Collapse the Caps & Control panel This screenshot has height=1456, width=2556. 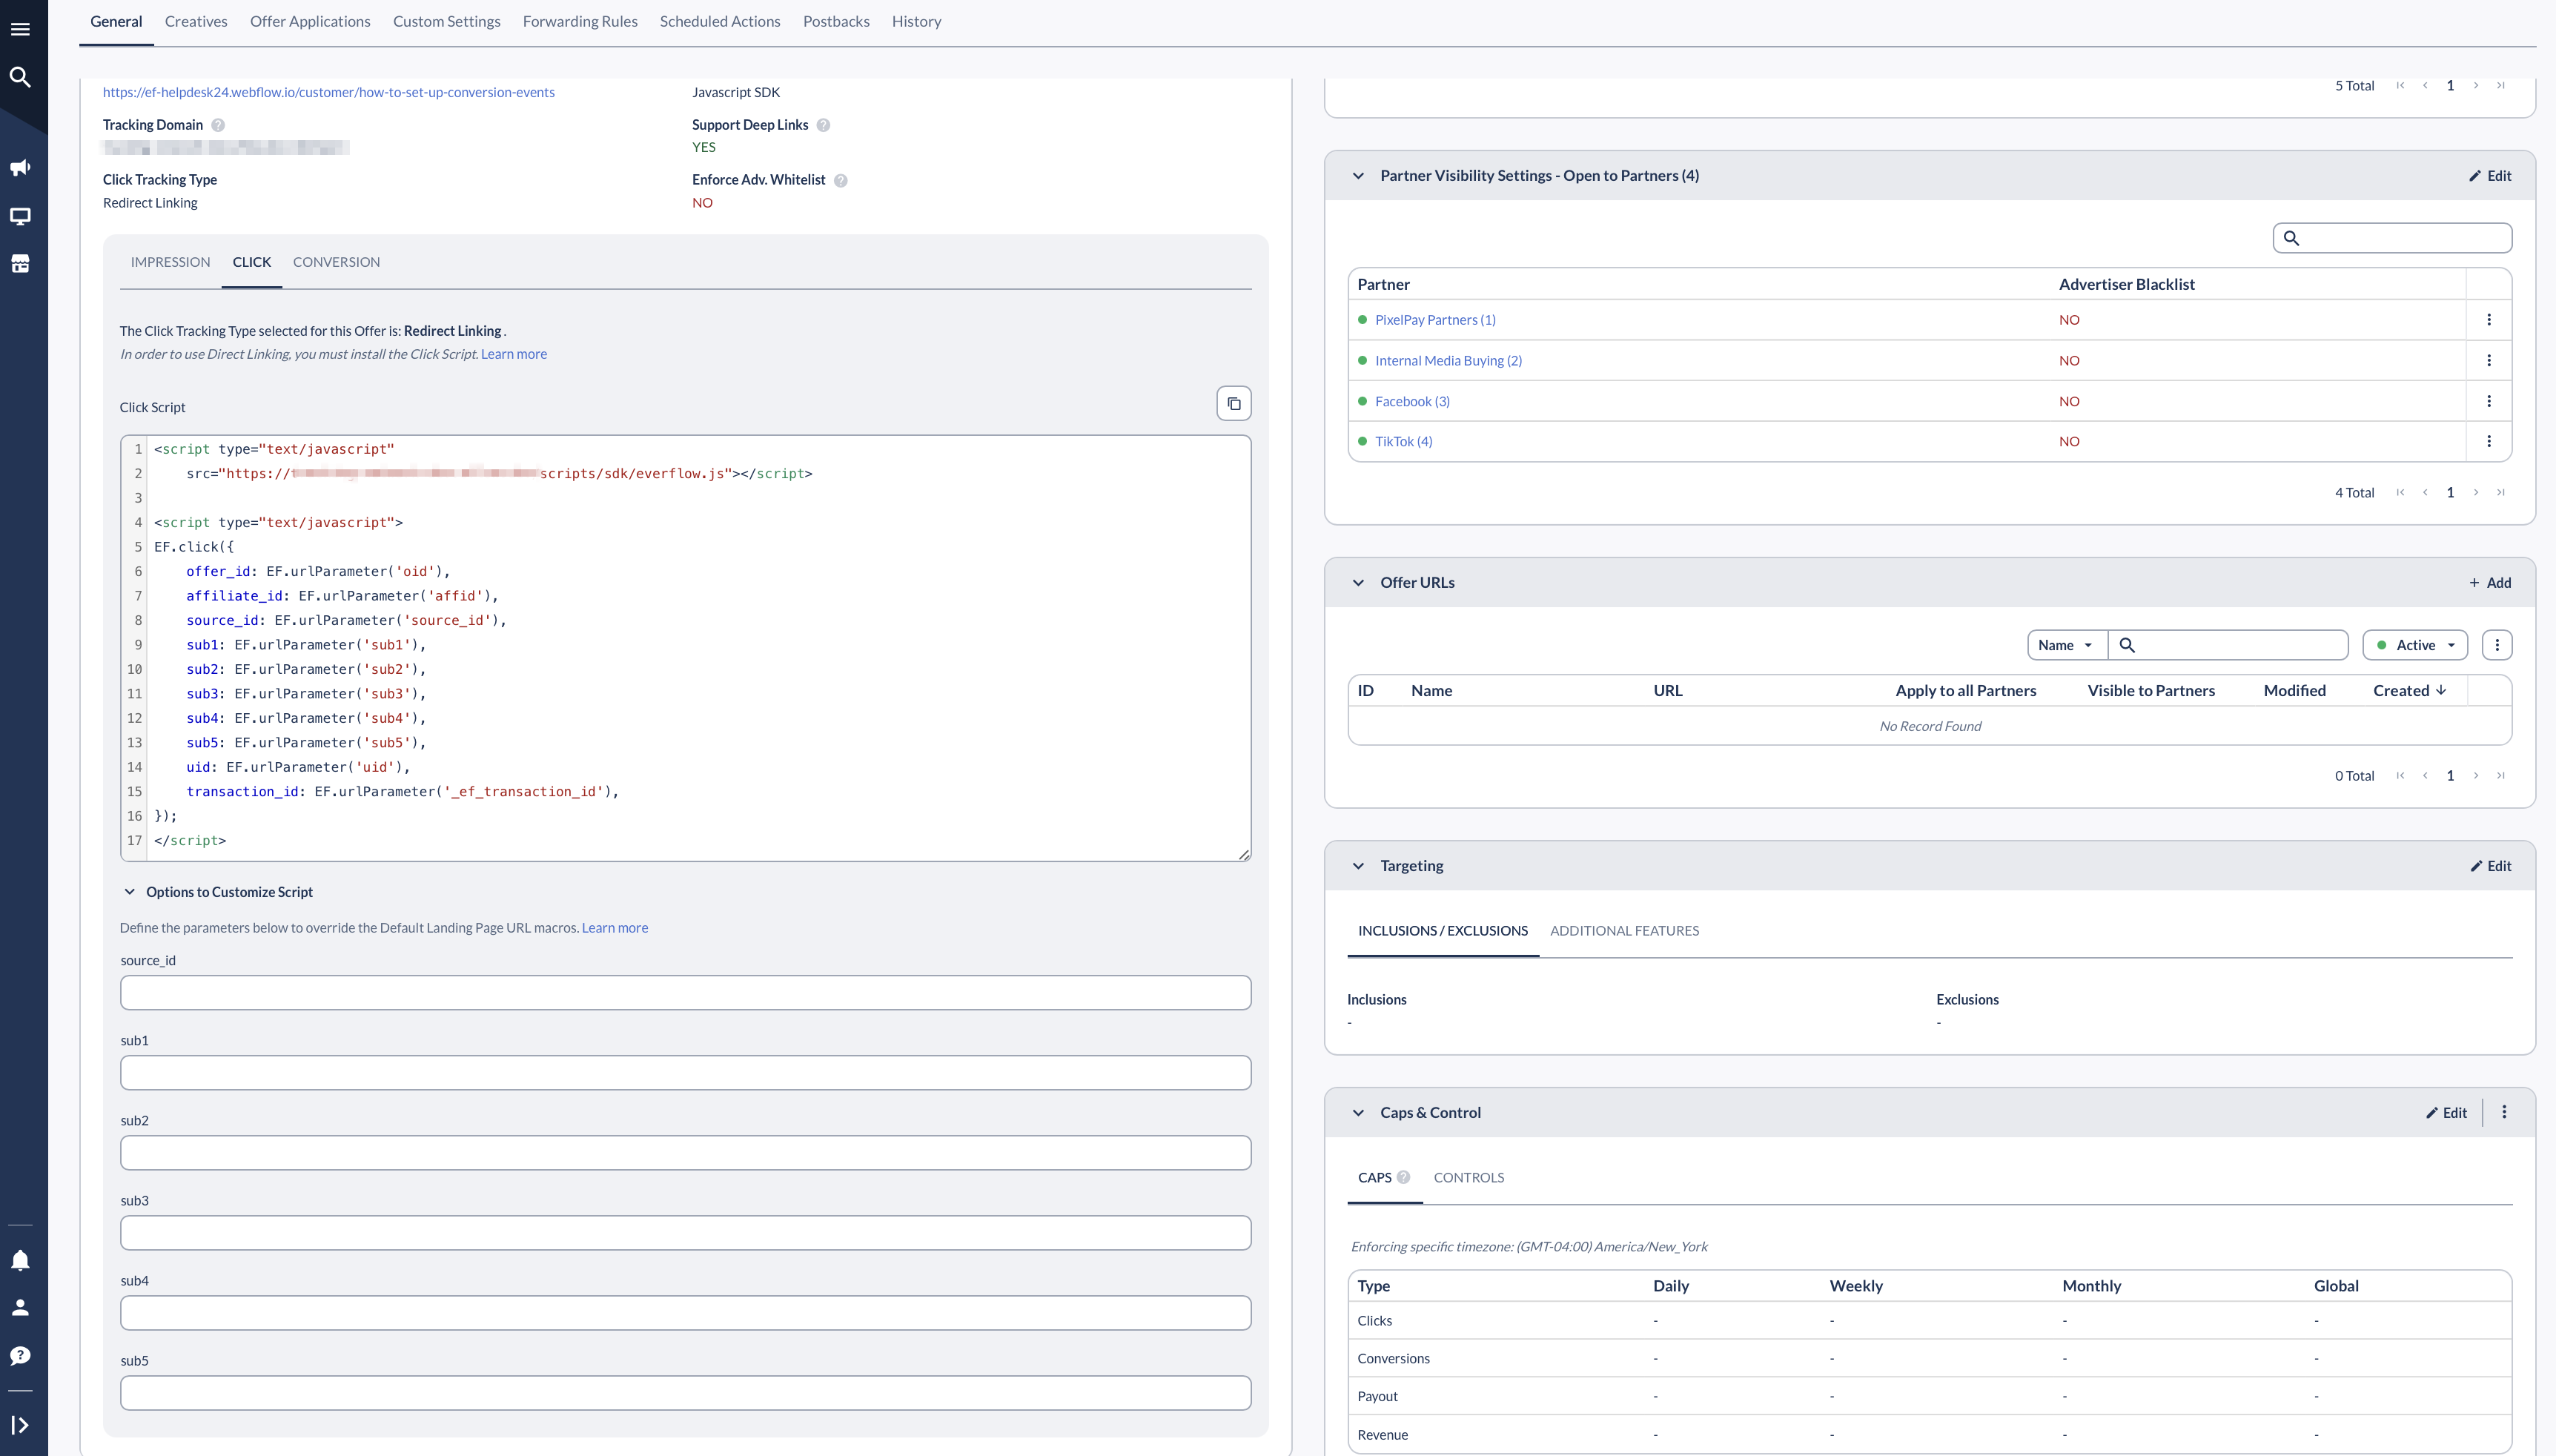[1359, 1113]
